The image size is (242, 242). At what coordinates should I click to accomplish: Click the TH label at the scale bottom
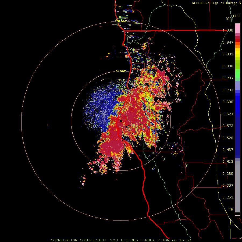coord(231,209)
